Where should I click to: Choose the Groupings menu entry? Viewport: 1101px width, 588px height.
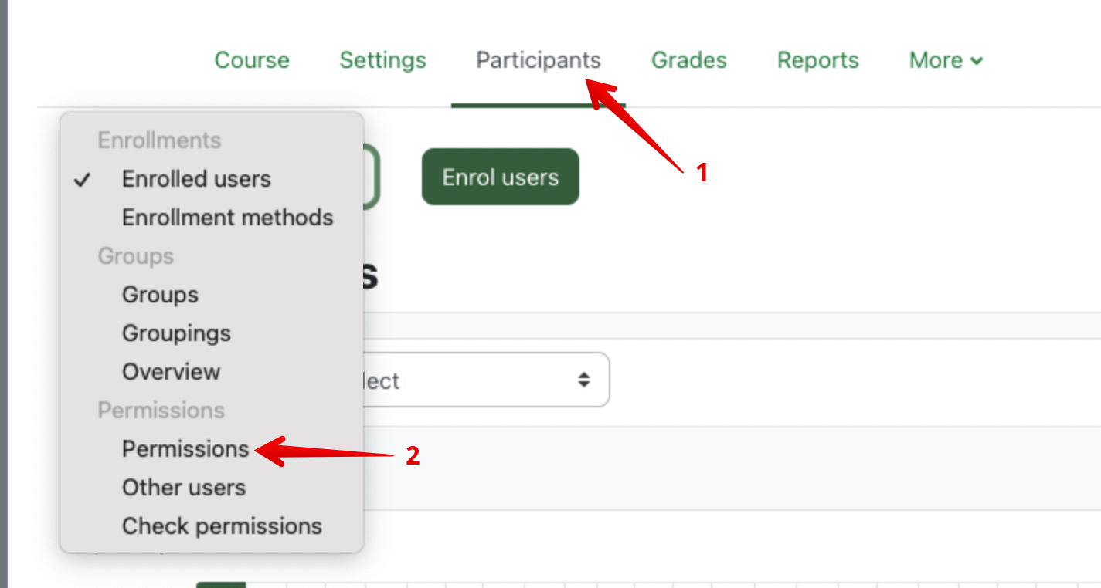[x=176, y=333]
